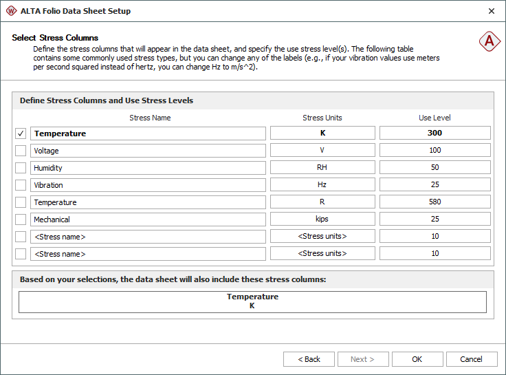Click the ALTA hexagon logo icon
This screenshot has height=375, width=506.
click(489, 41)
